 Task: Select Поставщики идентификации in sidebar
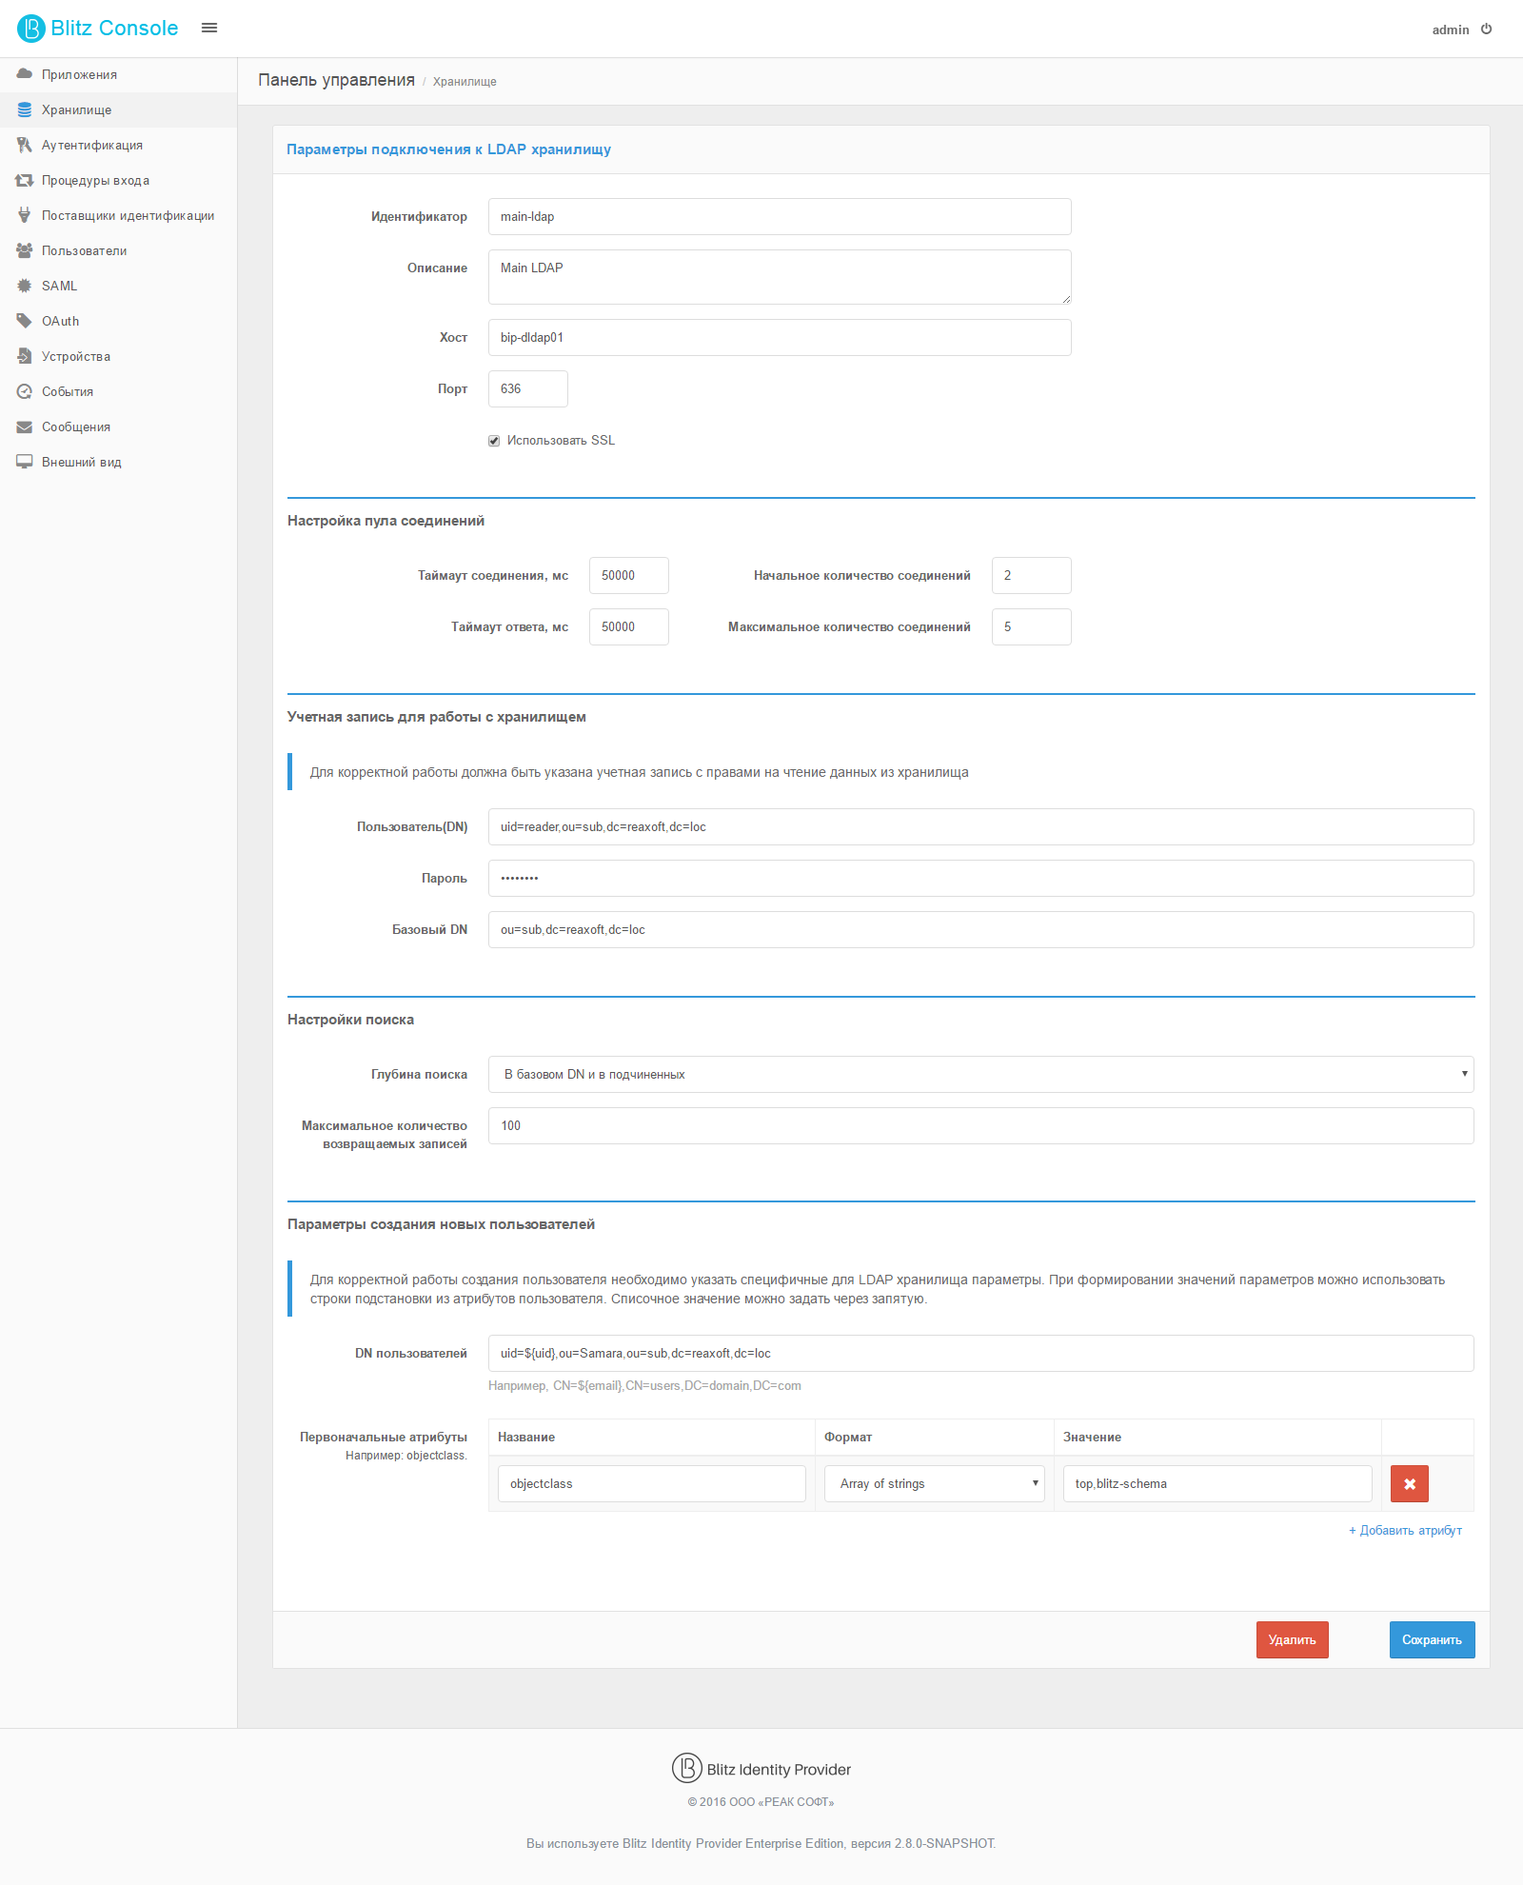[x=118, y=215]
